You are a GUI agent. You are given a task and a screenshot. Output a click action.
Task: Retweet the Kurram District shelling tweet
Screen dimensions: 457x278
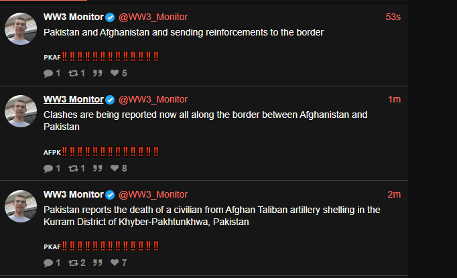73,263
